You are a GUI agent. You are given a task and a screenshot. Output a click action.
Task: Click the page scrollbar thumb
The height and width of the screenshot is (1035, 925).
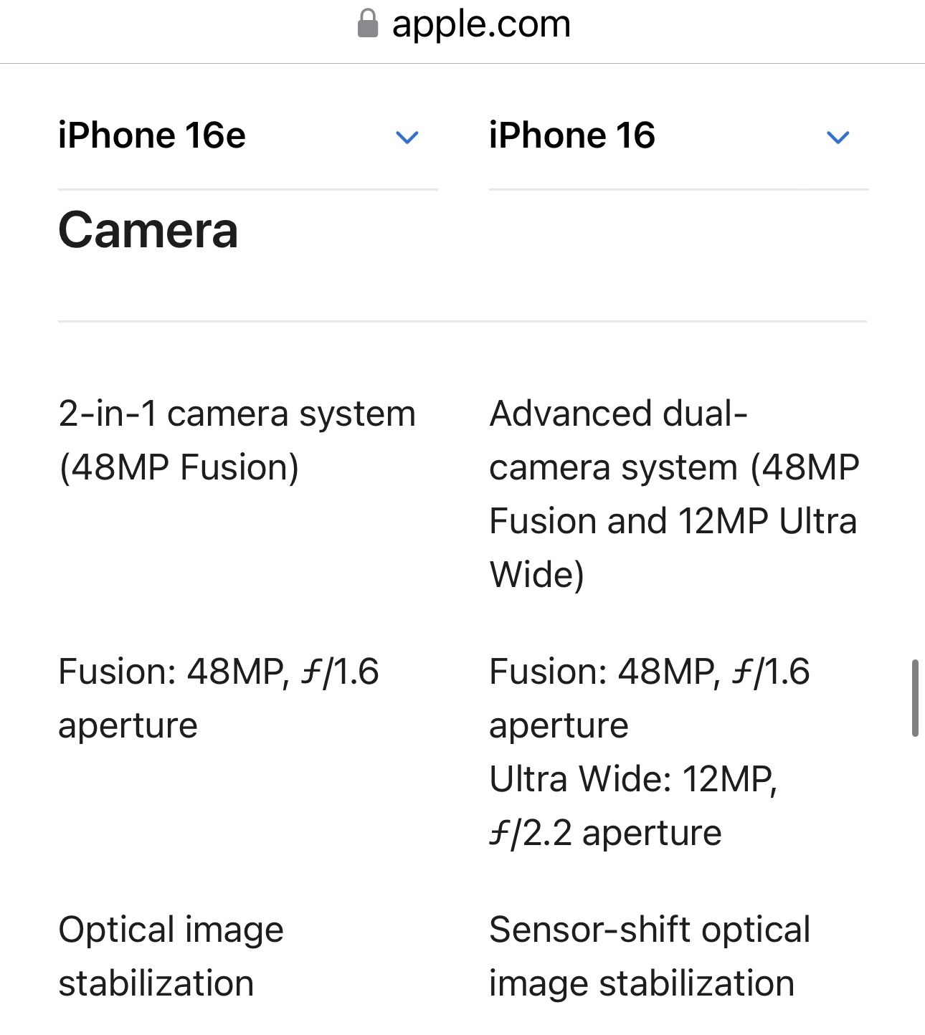pyautogui.click(x=915, y=698)
